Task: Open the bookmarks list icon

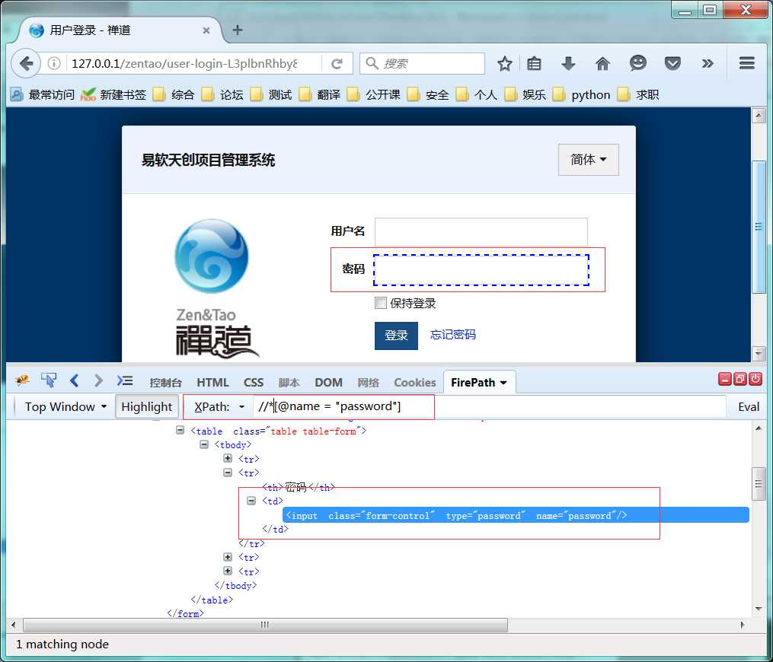Action: (534, 64)
